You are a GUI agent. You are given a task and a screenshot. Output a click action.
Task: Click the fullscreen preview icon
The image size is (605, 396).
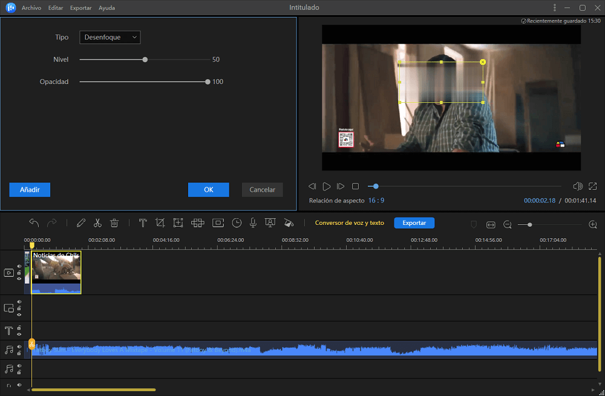593,186
